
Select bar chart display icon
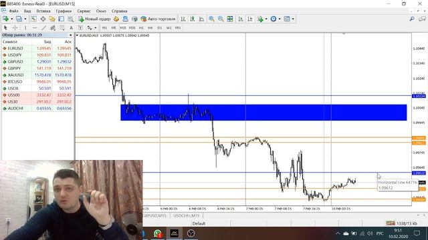[183, 19]
